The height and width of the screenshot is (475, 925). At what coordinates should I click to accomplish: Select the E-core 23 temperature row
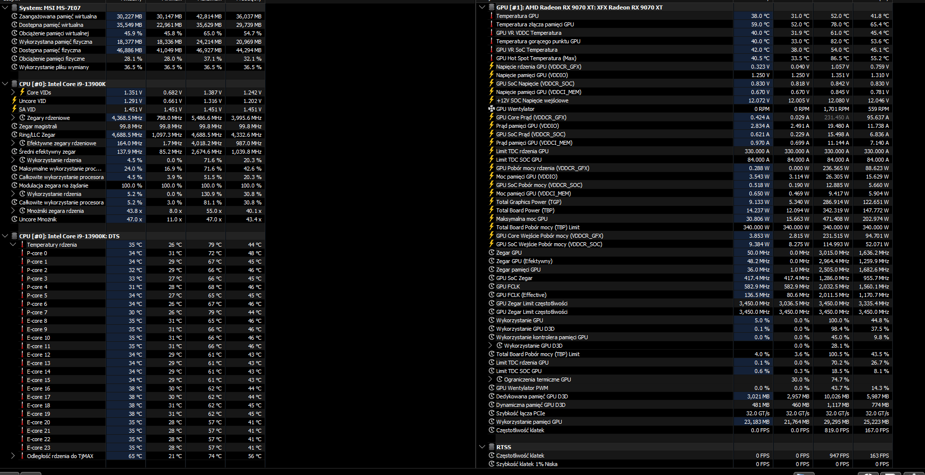[x=133, y=448]
